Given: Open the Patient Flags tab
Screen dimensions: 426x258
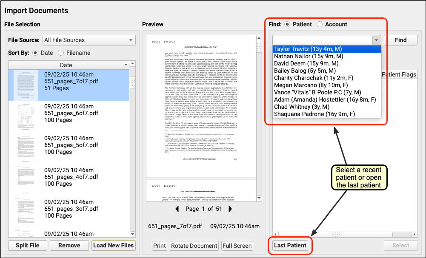Looking at the screenshot, I should pyautogui.click(x=399, y=75).
